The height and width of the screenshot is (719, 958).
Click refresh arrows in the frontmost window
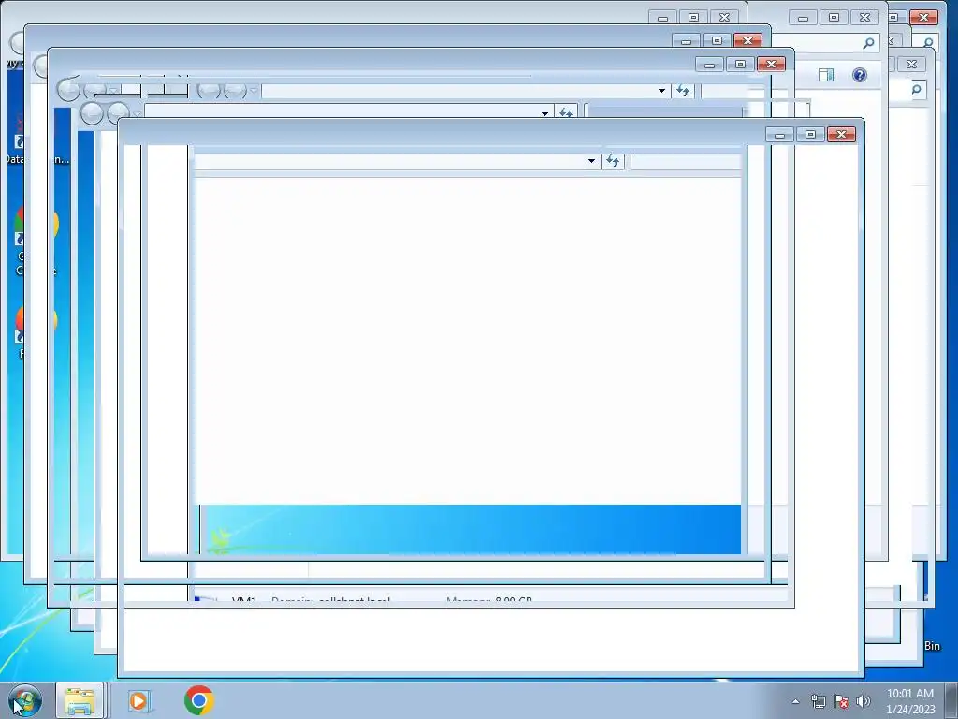point(613,161)
